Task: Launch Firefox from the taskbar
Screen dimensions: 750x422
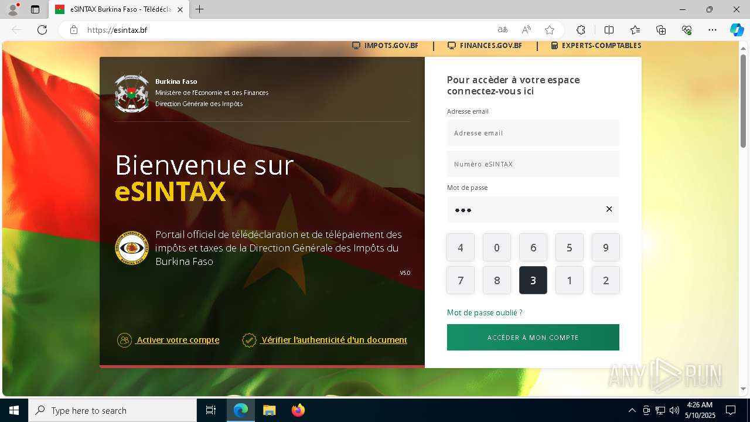Action: click(x=298, y=410)
